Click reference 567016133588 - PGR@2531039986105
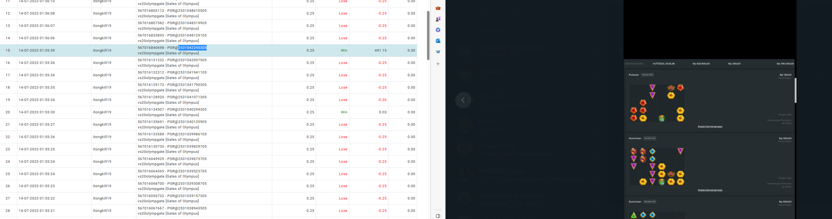This screenshot has height=219, width=832. (172, 134)
